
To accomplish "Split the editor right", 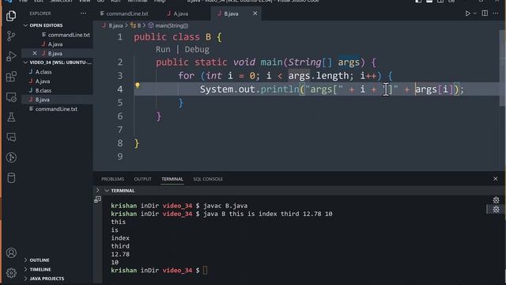I will [x=485, y=13].
